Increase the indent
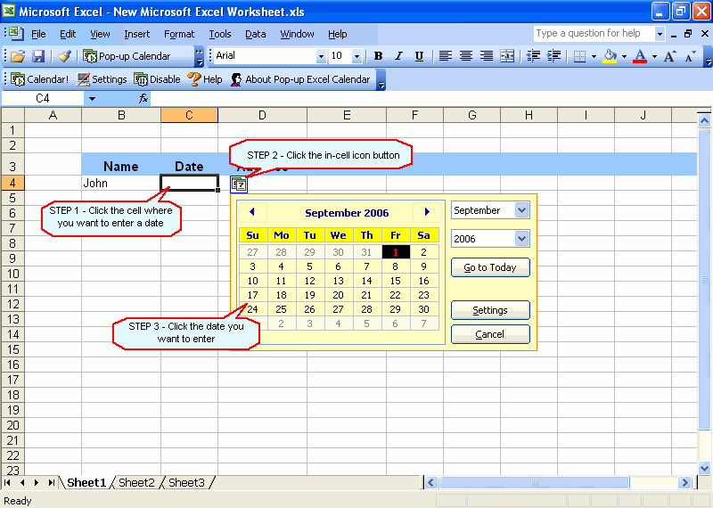The image size is (713, 508). 553,56
